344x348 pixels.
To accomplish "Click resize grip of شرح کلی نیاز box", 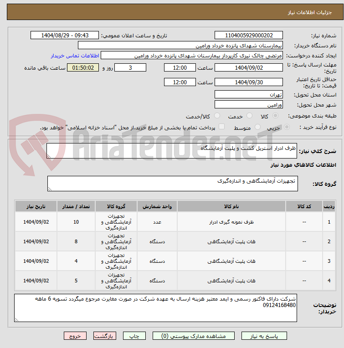I will pyautogui.click(x=49, y=156).
